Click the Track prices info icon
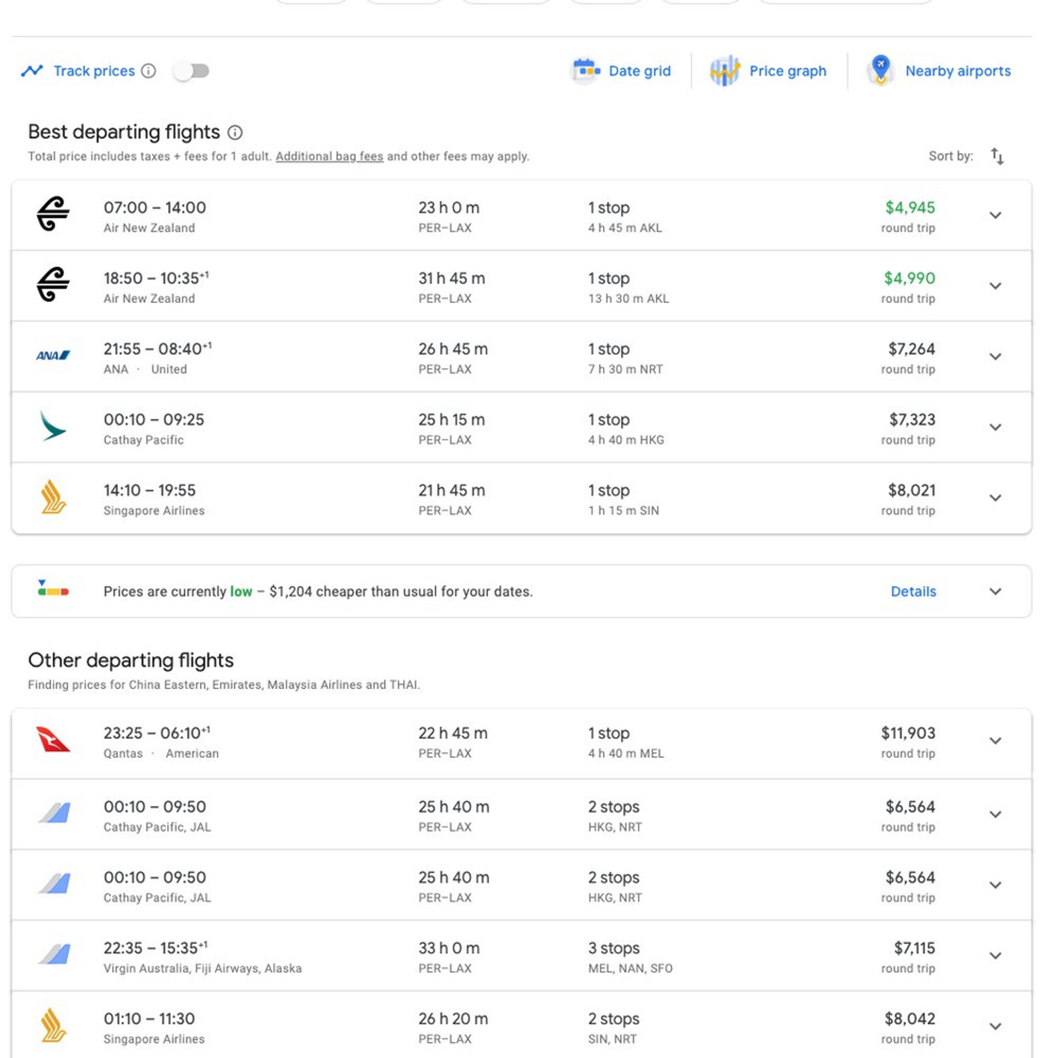The width and height of the screenshot is (1058, 1058). coord(149,71)
